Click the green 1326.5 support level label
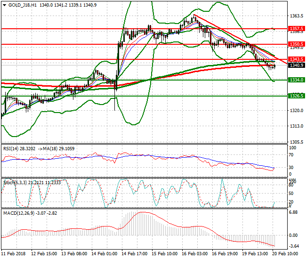Viewport: 306px width, 259px height. click(x=297, y=96)
